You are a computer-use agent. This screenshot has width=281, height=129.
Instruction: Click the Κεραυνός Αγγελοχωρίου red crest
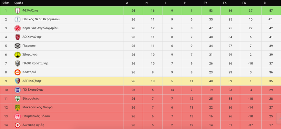(17, 28)
